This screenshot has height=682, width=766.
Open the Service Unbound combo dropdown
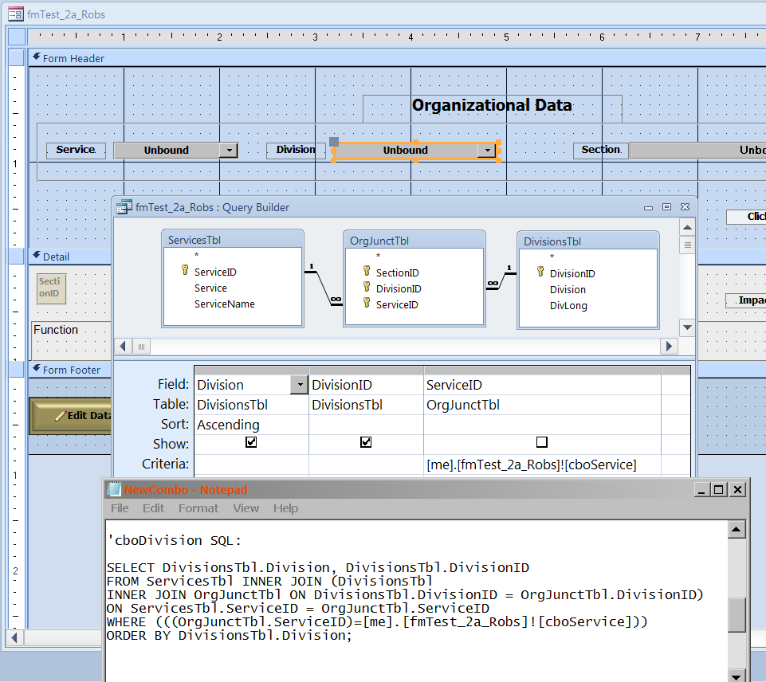click(x=230, y=150)
